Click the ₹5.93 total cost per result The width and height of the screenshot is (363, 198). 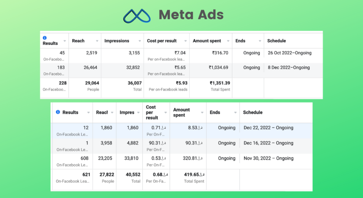tap(182, 83)
